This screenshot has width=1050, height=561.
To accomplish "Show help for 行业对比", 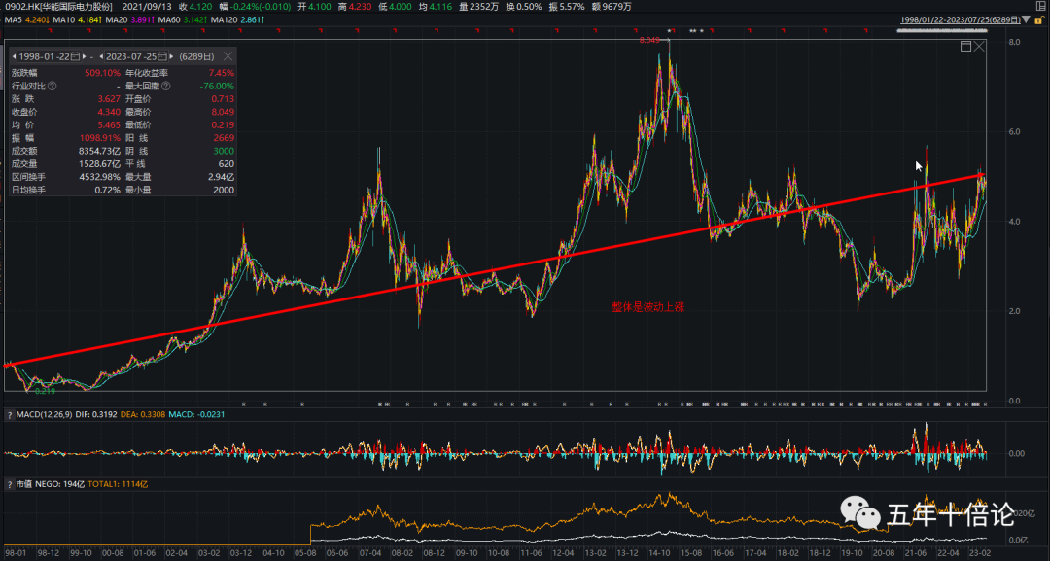I will pos(52,86).
